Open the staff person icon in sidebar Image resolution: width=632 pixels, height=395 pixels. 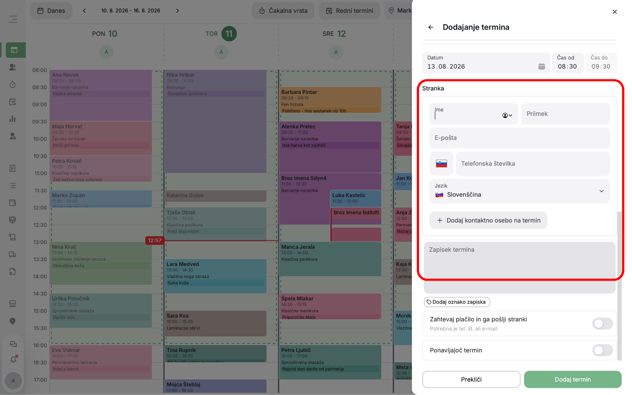[x=13, y=136]
